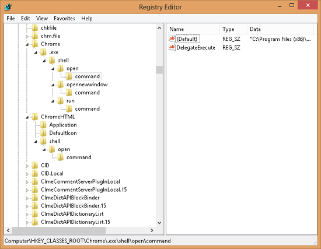Close the Registry Editor window
The width and height of the screenshot is (321, 249).
click(x=308, y=5)
